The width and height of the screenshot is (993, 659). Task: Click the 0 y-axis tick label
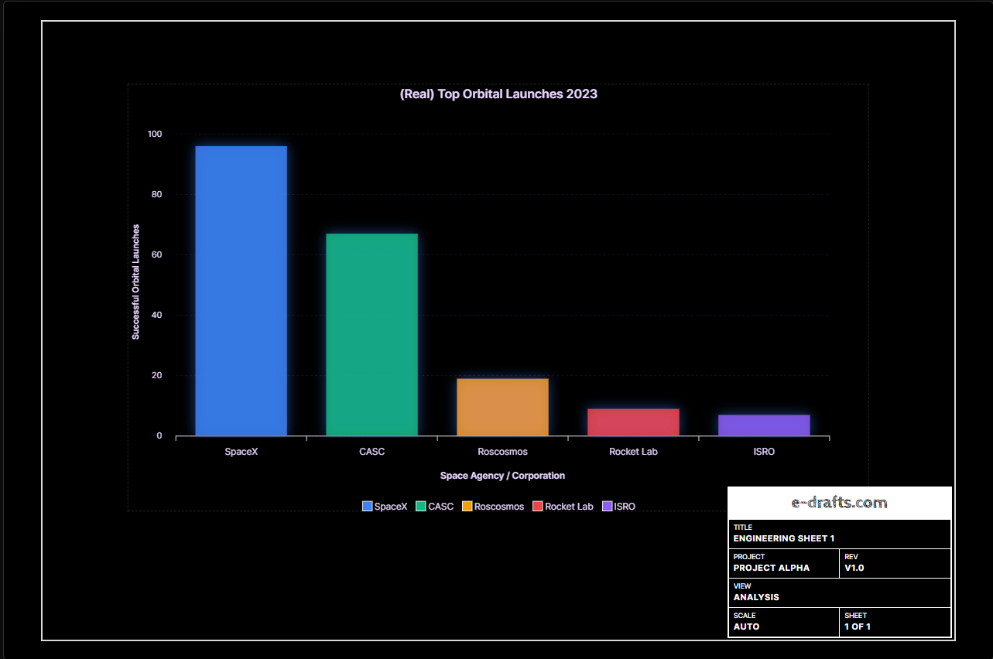(159, 435)
